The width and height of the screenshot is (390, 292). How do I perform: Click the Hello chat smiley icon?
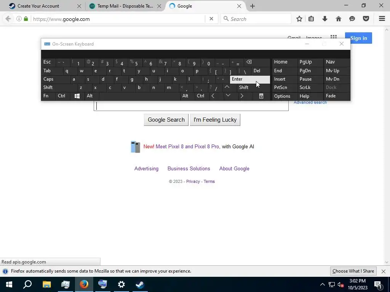(x=352, y=19)
